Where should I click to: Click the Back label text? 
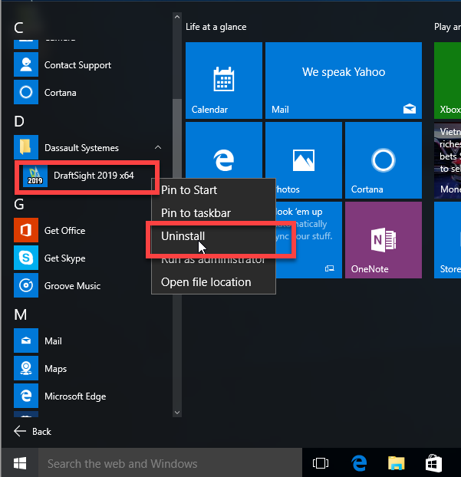(41, 431)
